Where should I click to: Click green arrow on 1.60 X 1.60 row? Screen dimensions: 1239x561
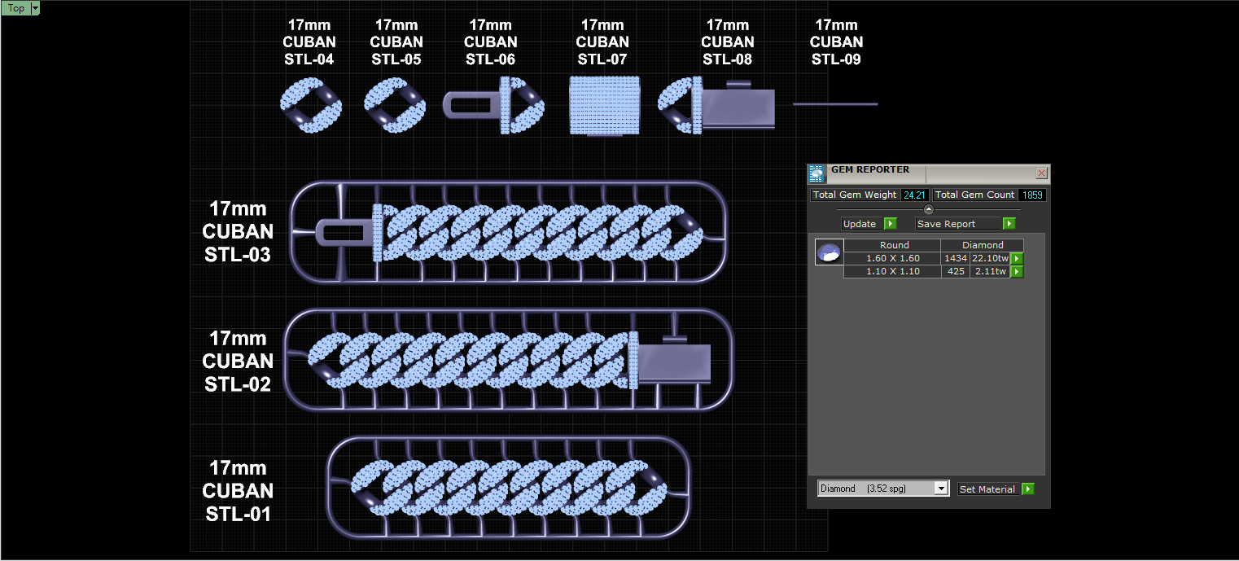click(x=1017, y=259)
